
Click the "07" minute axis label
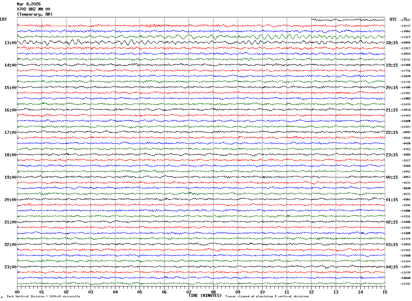click(x=189, y=292)
